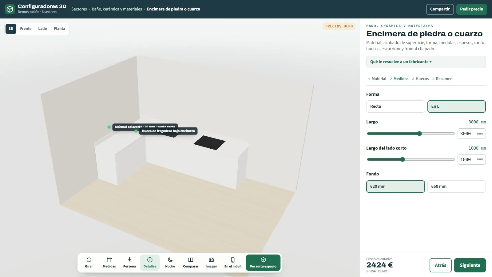
Task: Continue with the Siguiente button
Action: click(x=470, y=265)
